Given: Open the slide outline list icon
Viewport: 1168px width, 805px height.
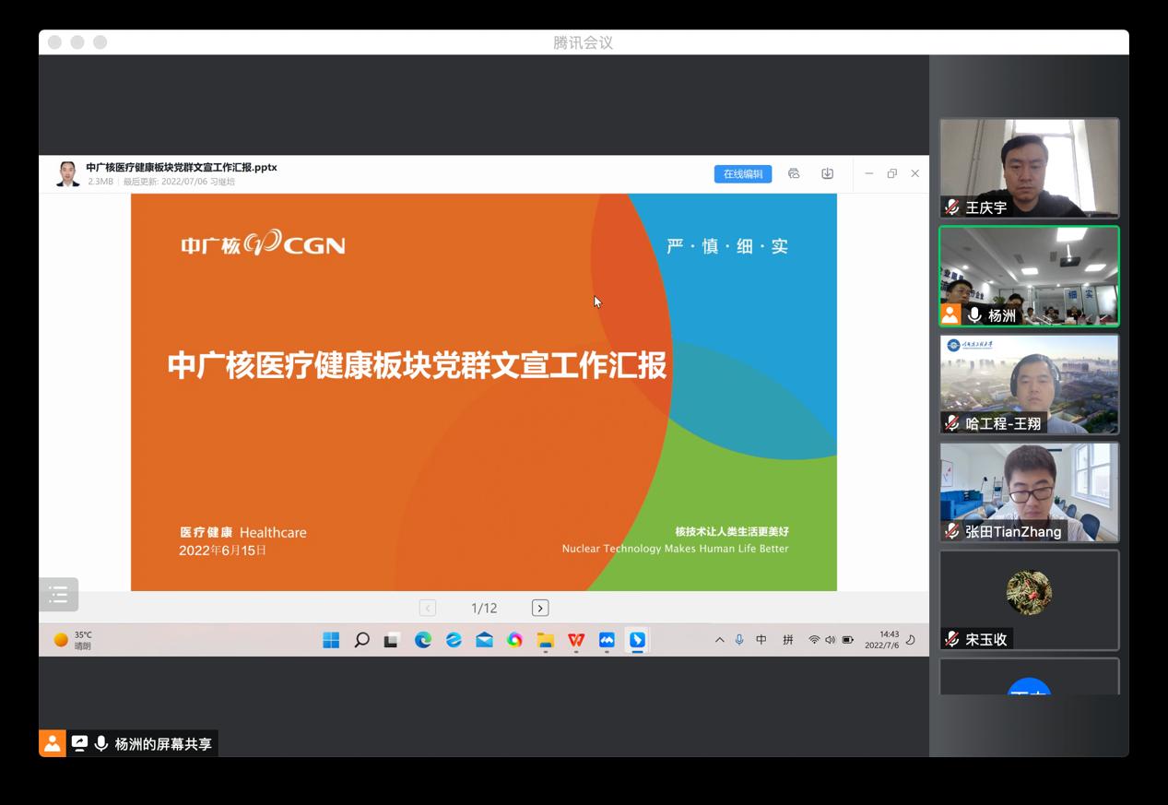Looking at the screenshot, I should coord(58,595).
